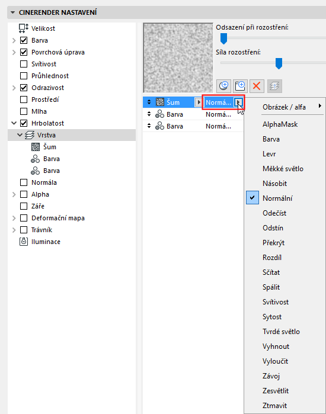Screen dimensions: 326x414
Task: Toggle the Odrazivost checkbox
Action: point(24,88)
